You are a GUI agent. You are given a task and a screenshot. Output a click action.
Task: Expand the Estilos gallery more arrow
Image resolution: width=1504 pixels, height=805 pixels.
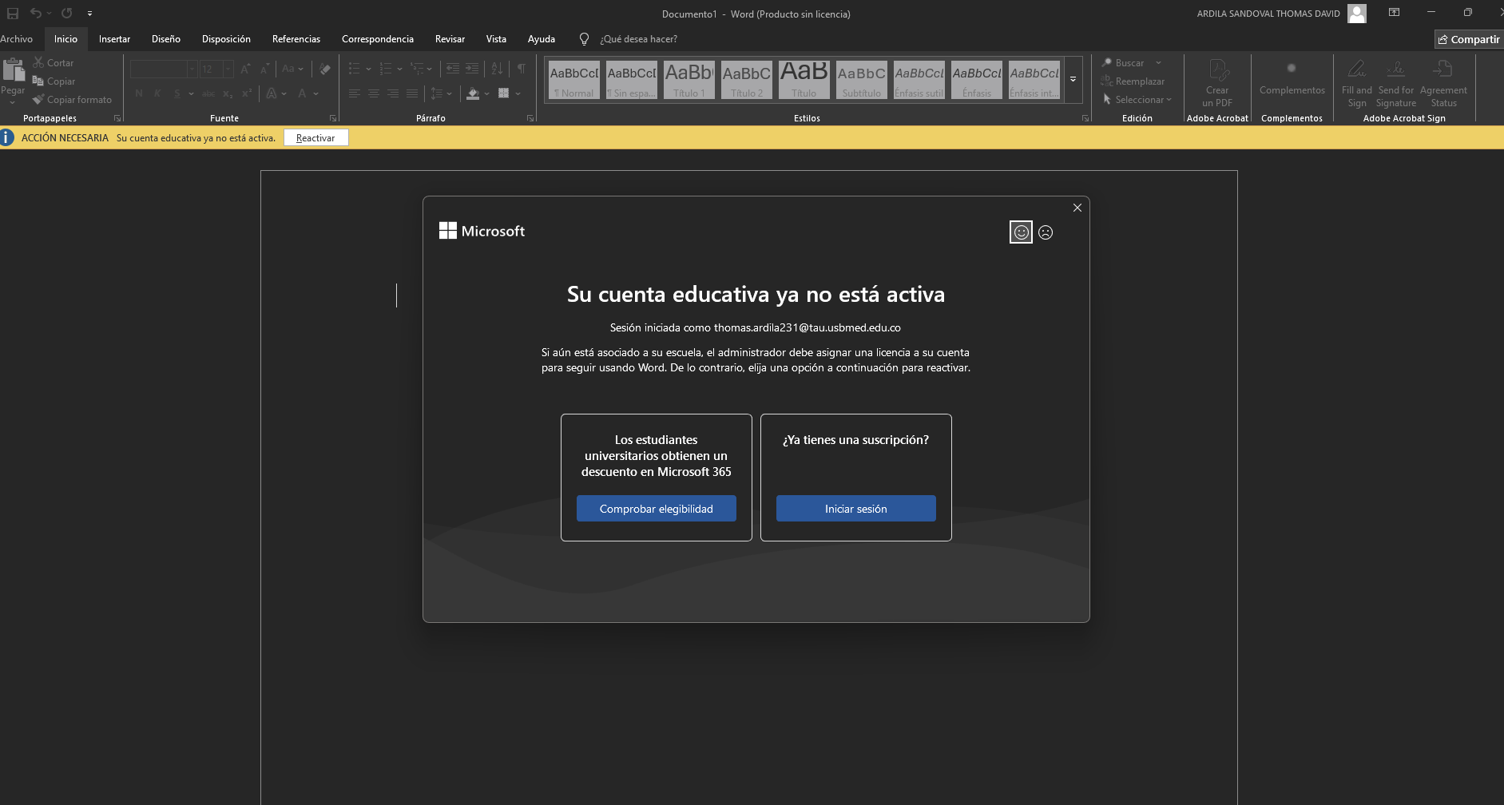[x=1073, y=80]
